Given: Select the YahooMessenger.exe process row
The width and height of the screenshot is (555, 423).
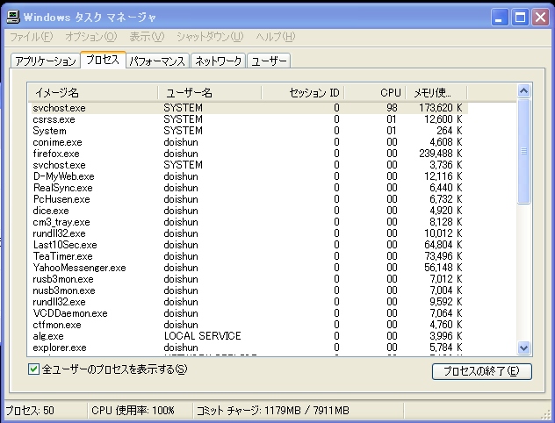Looking at the screenshot, I should (79, 267).
